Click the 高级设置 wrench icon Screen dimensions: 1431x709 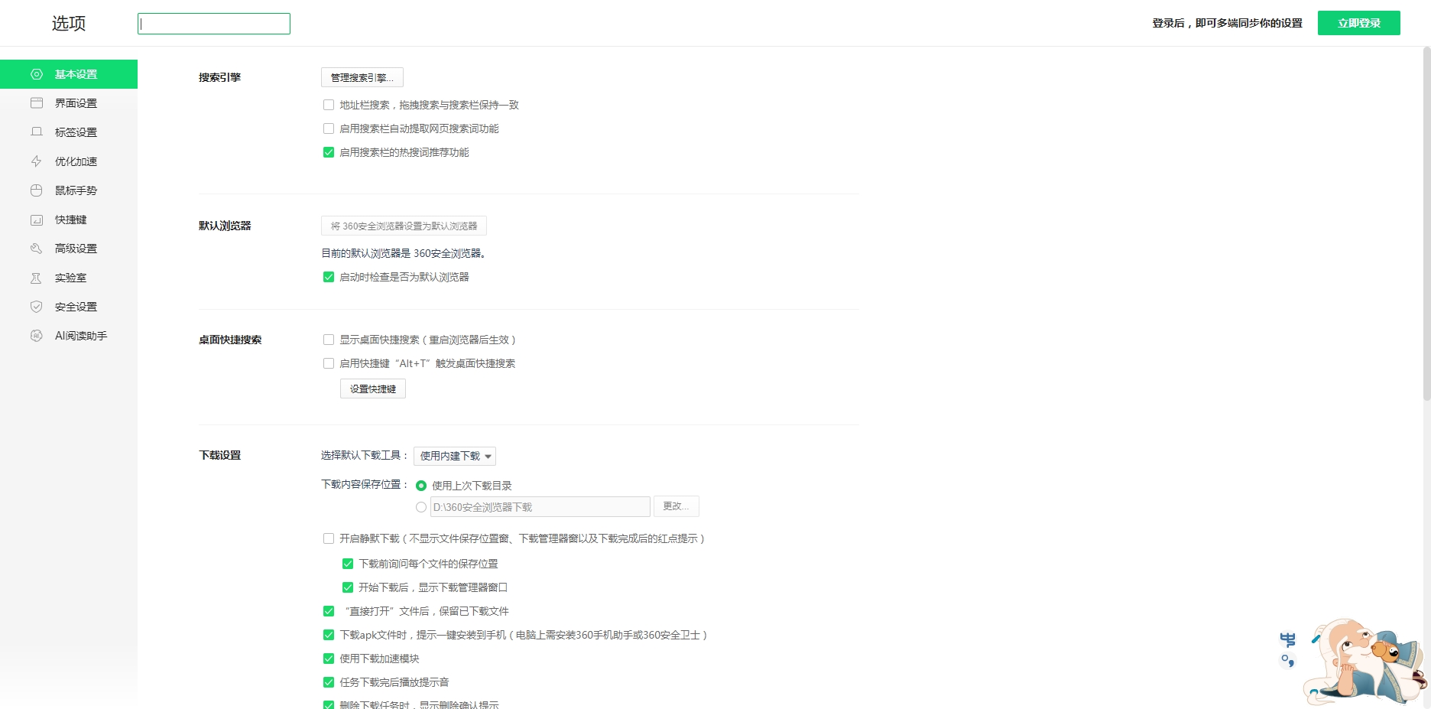(x=36, y=249)
